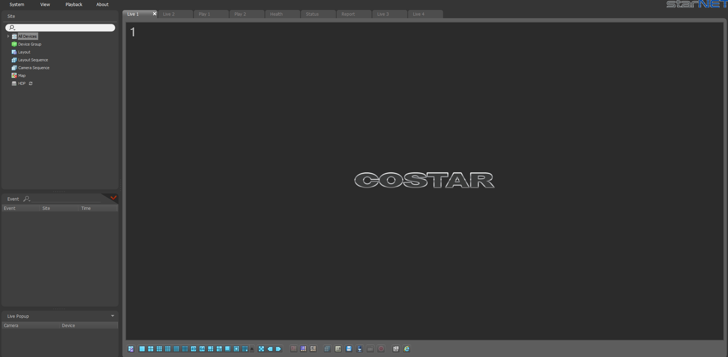The image size is (728, 357).
Task: Sort by the Event column header
Action: click(x=21, y=208)
